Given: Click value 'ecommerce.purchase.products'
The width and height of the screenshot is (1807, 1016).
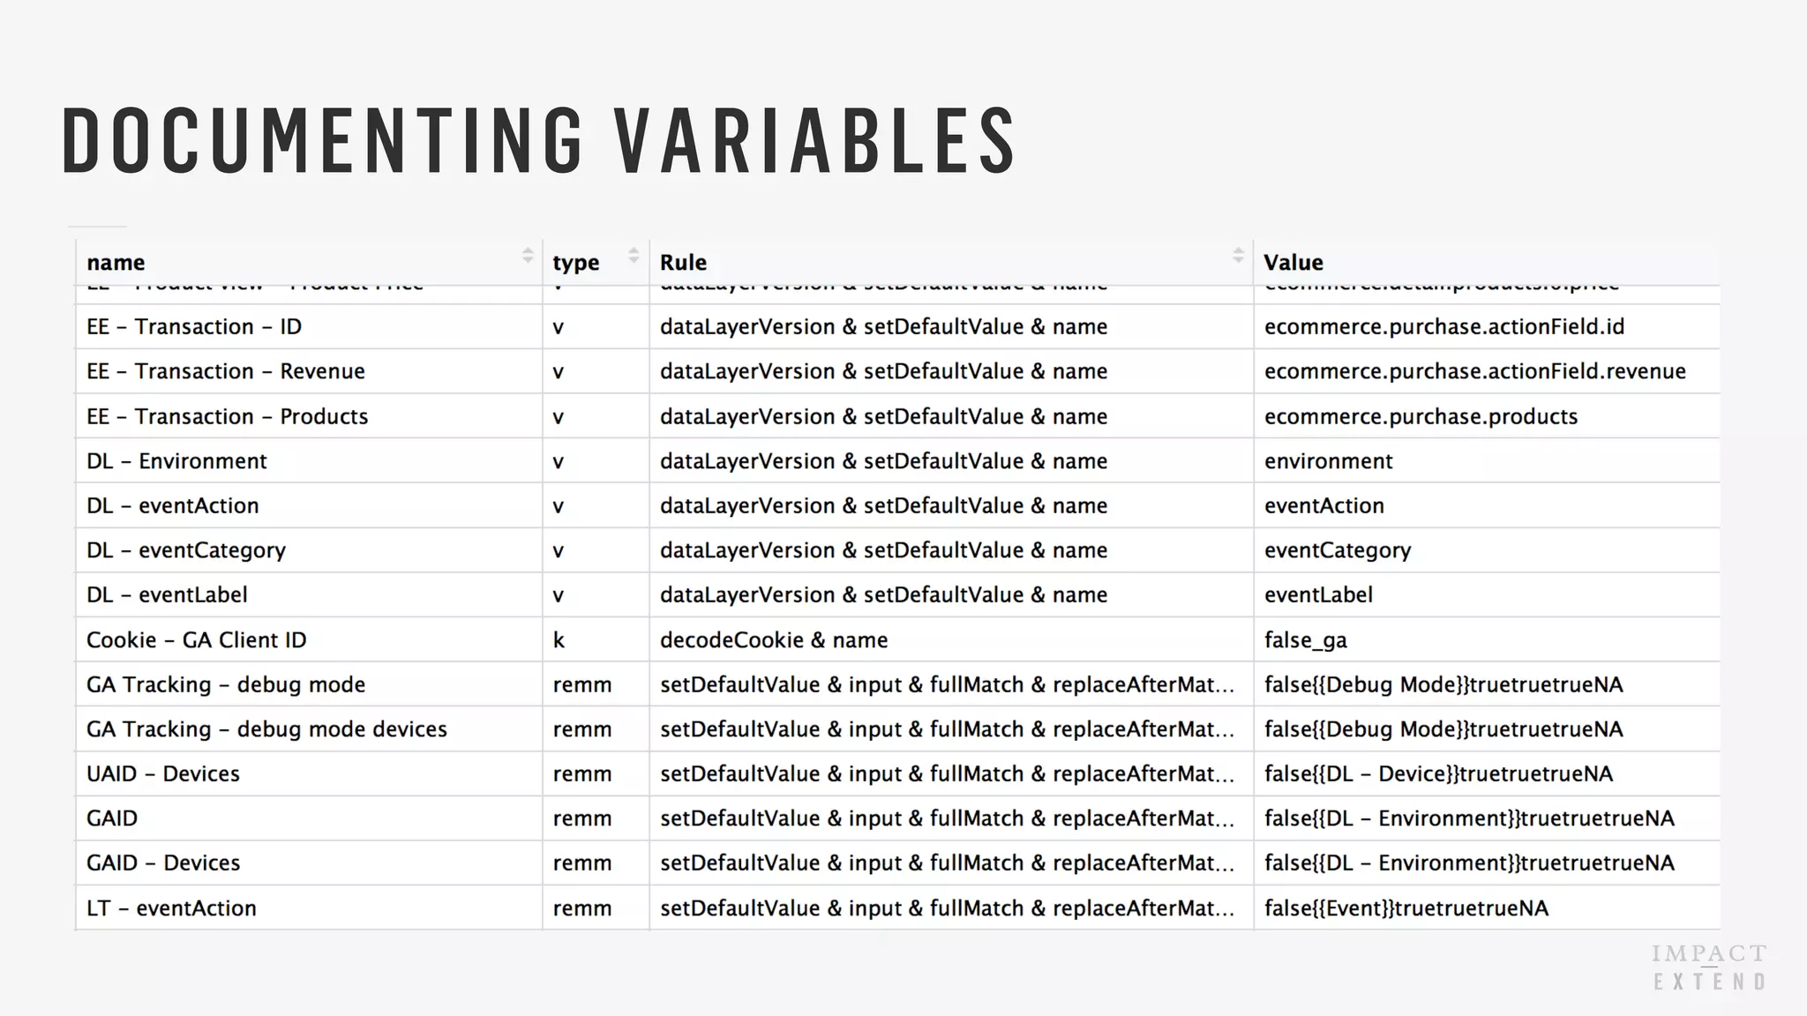Looking at the screenshot, I should (1421, 416).
